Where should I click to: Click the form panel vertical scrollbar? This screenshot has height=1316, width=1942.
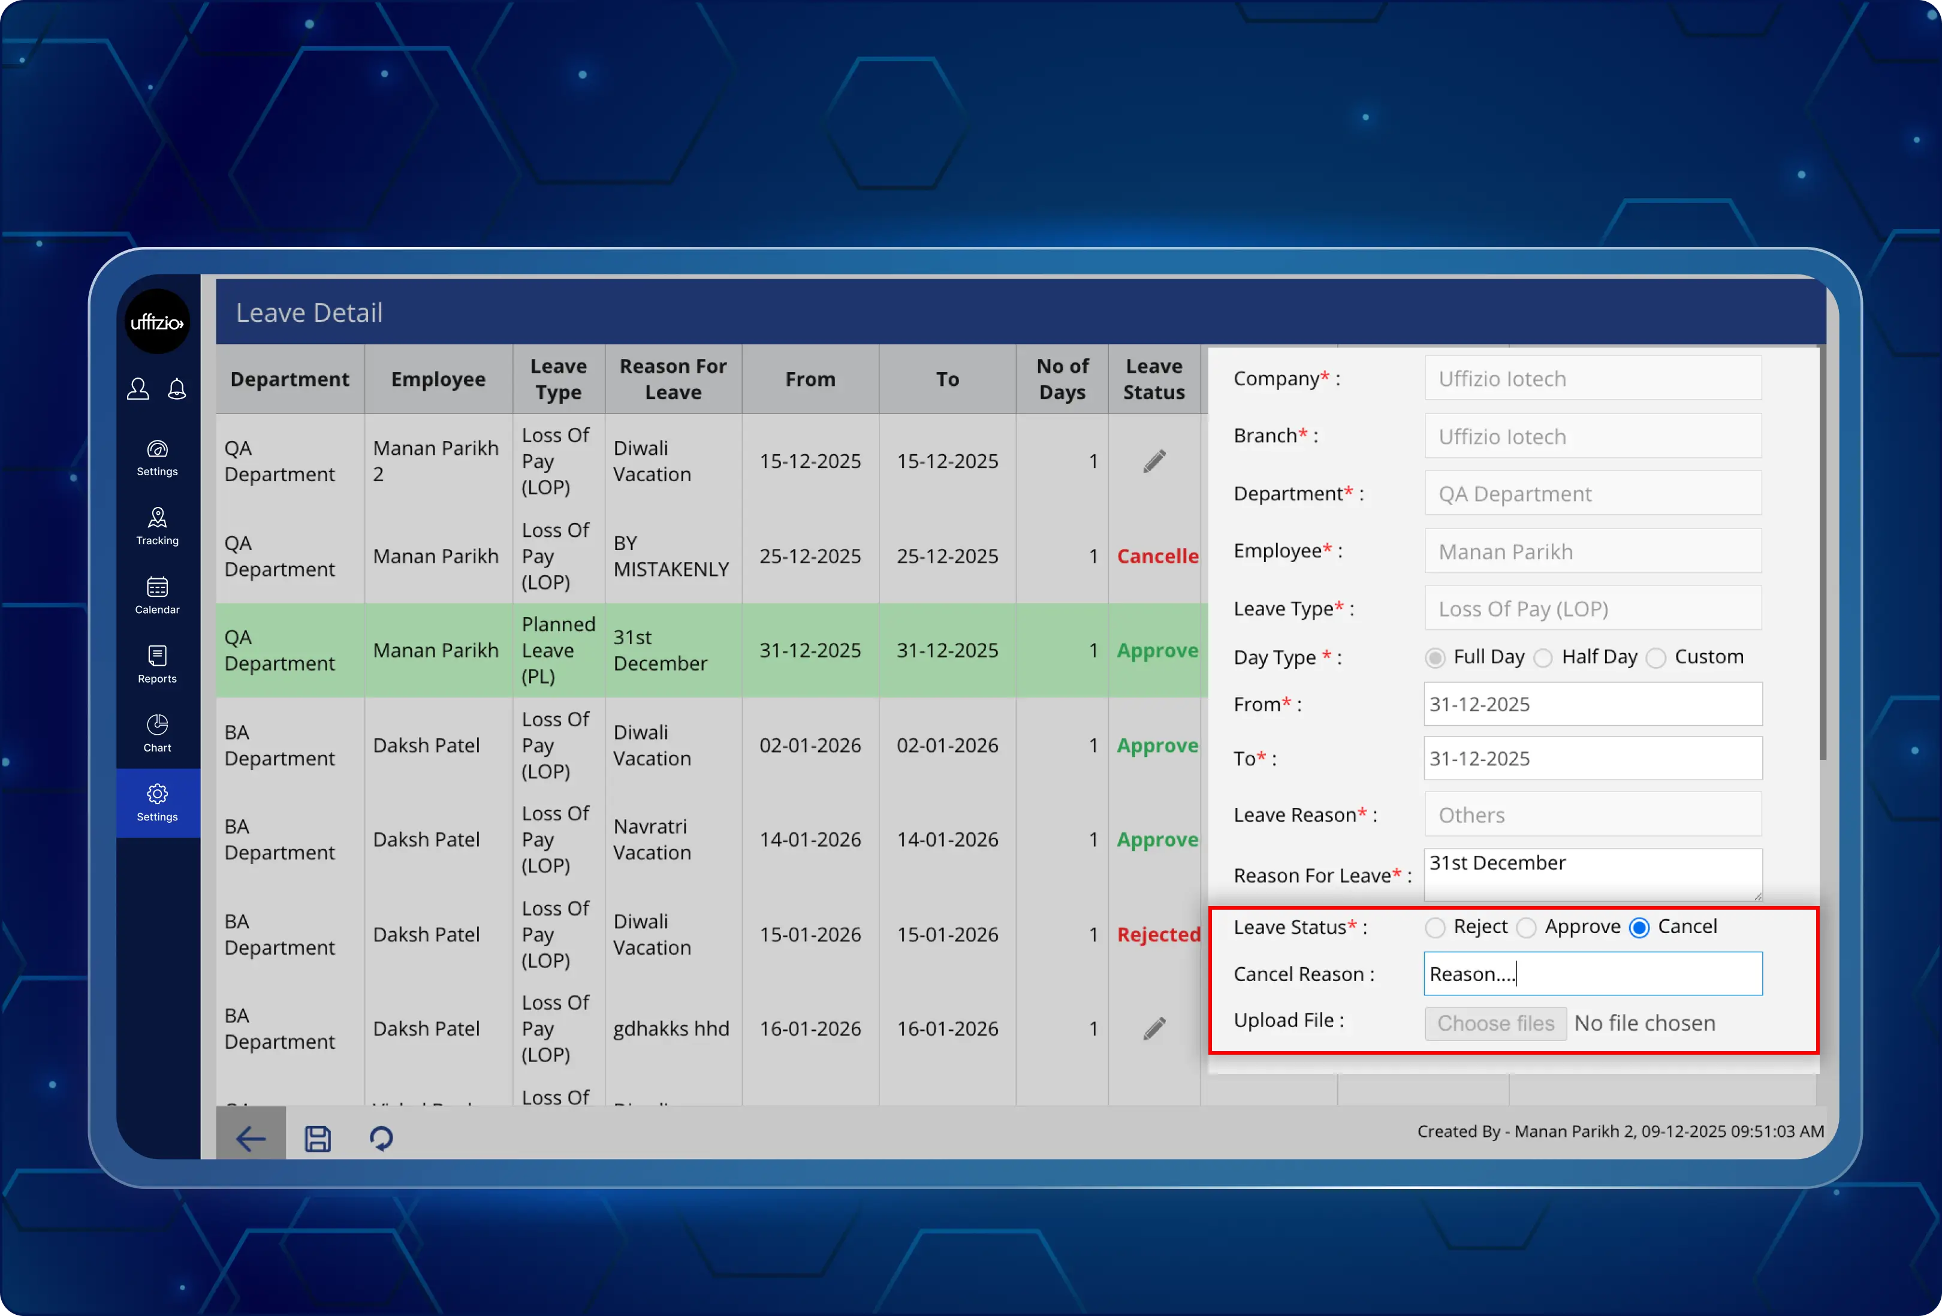pyautogui.click(x=1822, y=551)
